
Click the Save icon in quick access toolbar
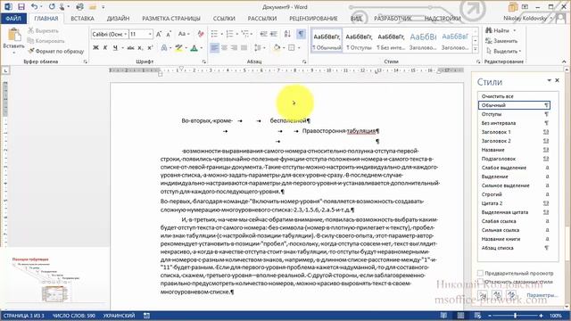(x=21, y=6)
